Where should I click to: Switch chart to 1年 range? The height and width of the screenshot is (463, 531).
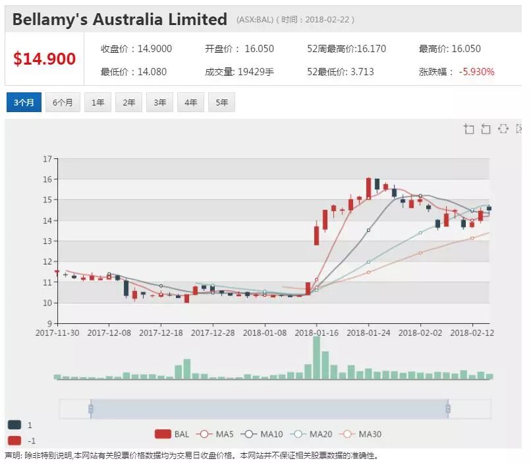[x=98, y=102]
